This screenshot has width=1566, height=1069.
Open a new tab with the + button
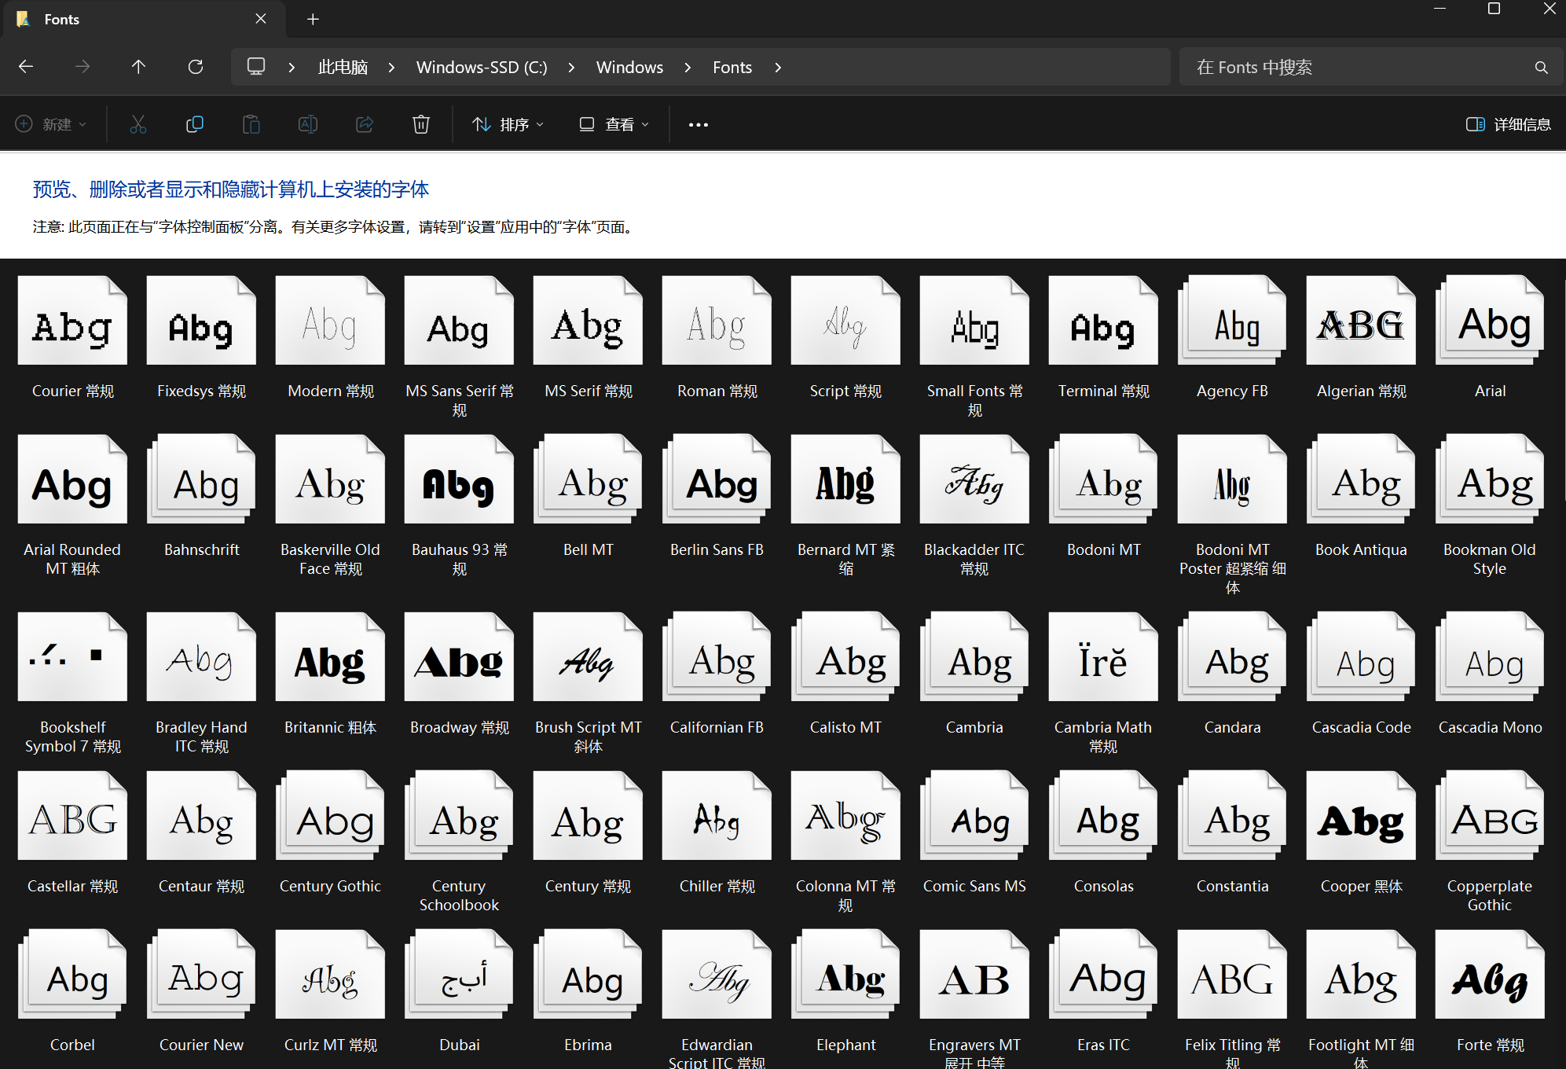(313, 19)
